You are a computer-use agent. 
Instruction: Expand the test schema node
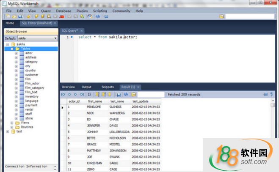[7, 131]
